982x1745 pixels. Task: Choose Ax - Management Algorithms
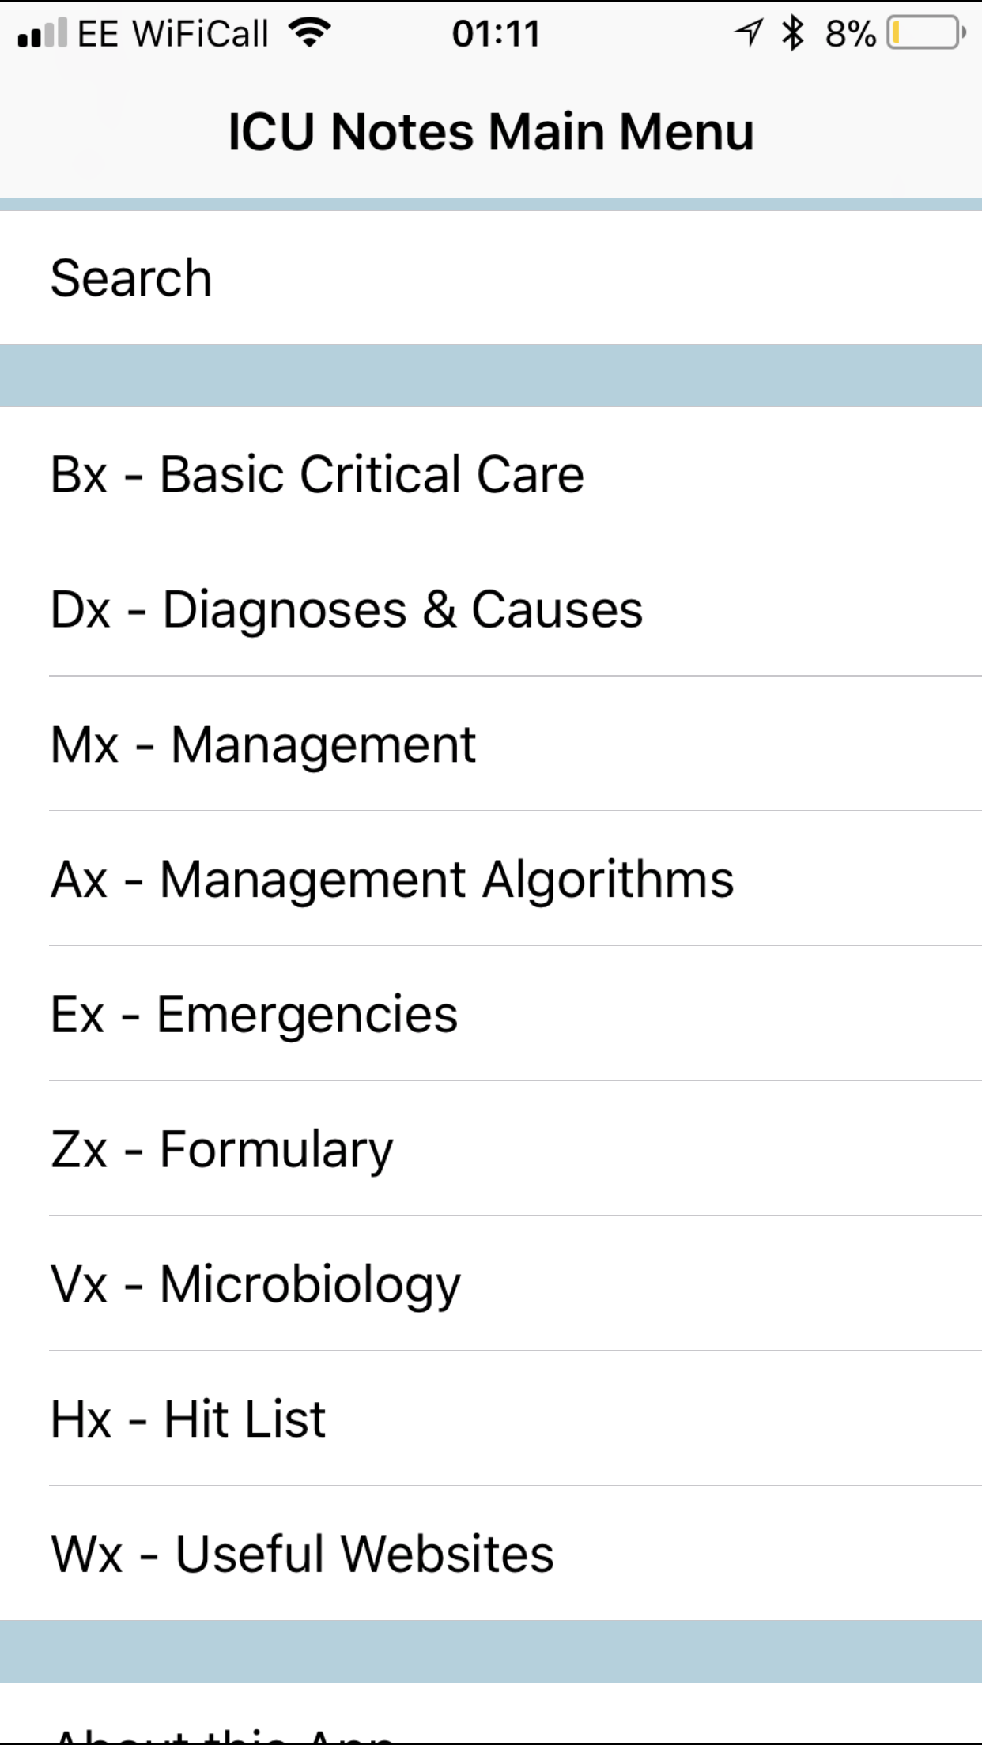491,879
